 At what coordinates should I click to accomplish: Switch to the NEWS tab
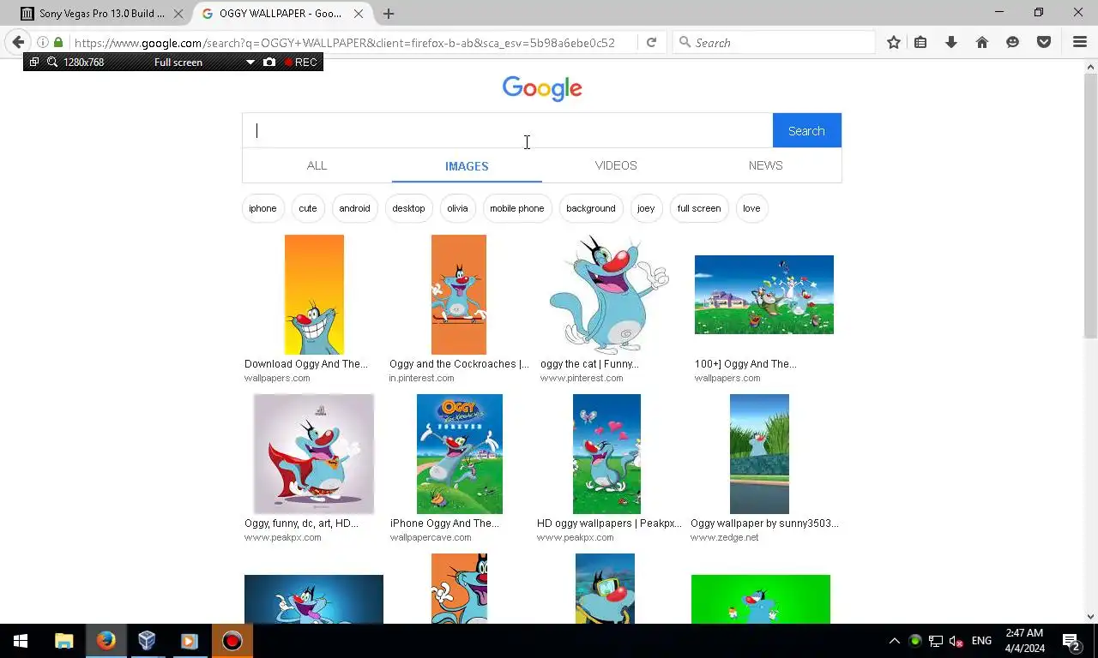point(765,165)
